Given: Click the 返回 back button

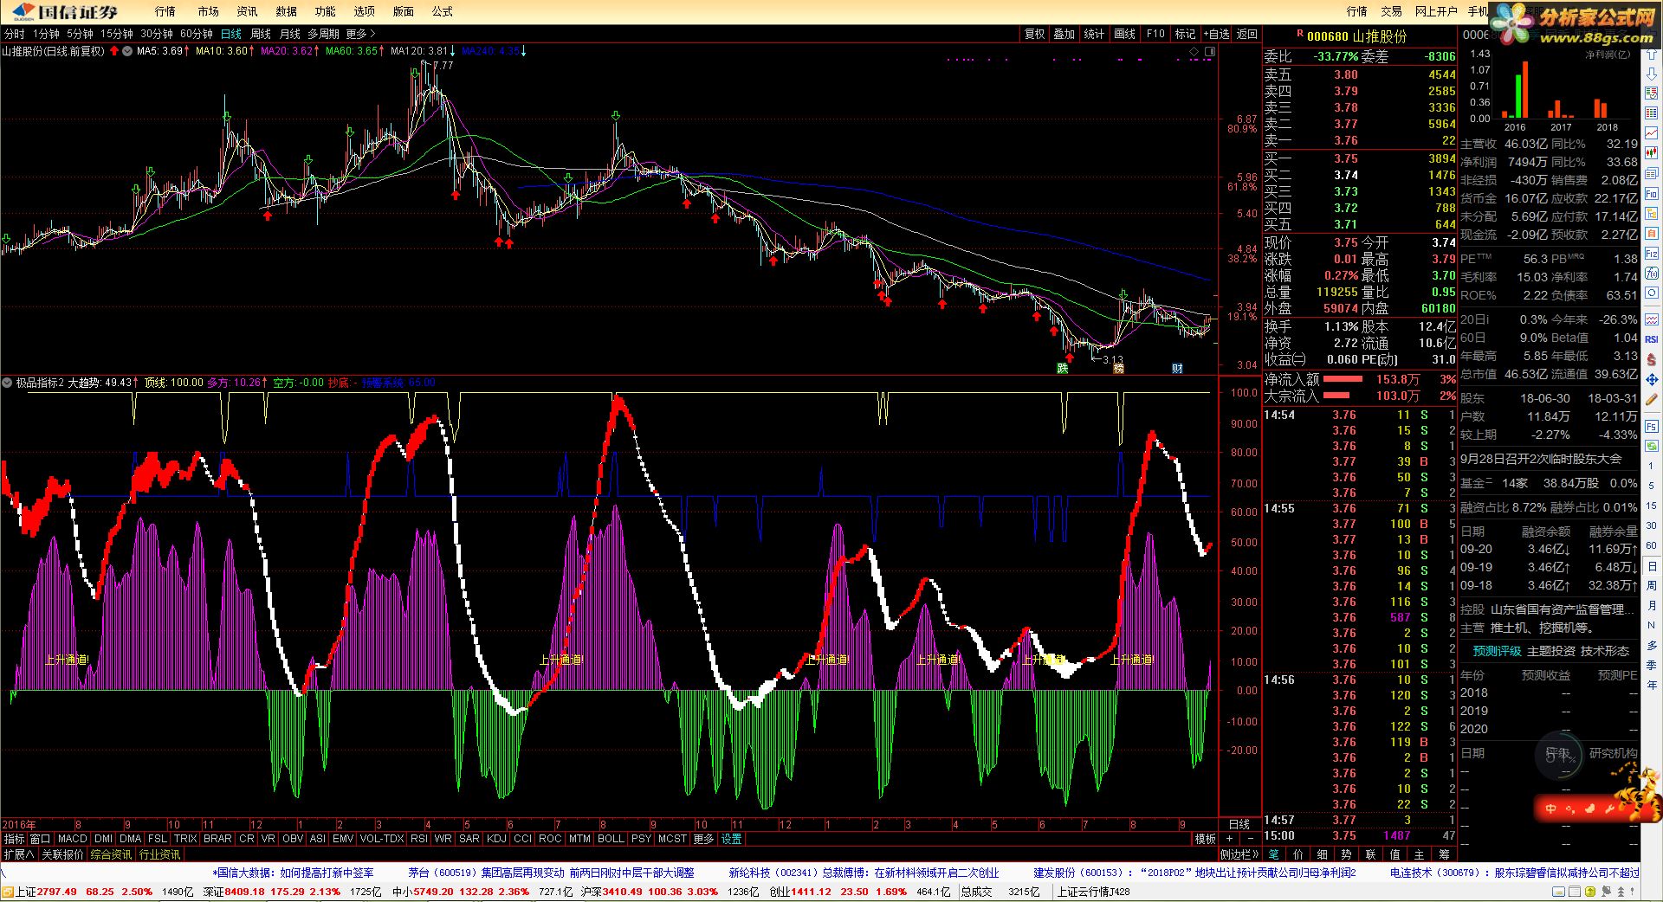Looking at the screenshot, I should click(x=1246, y=34).
